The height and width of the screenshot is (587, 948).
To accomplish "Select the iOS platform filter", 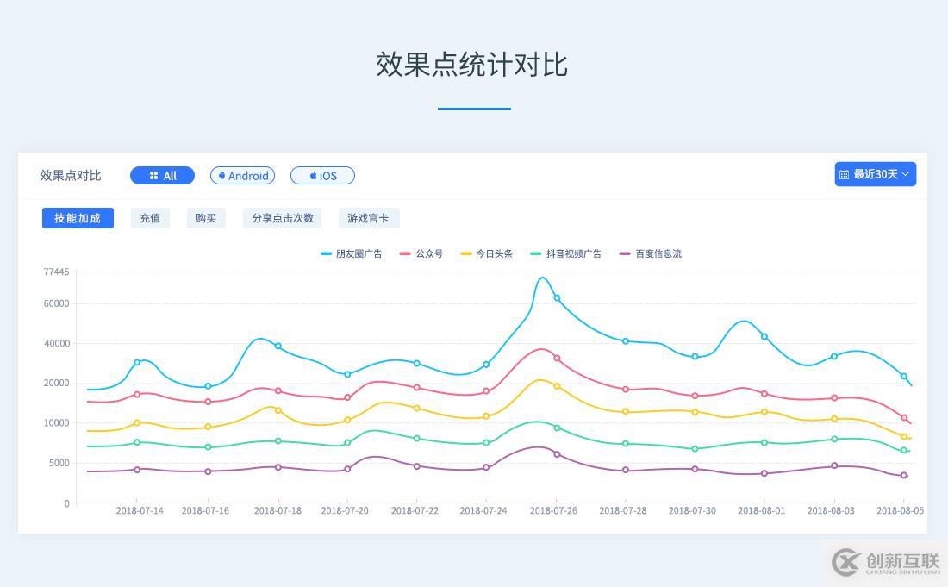I will [322, 176].
